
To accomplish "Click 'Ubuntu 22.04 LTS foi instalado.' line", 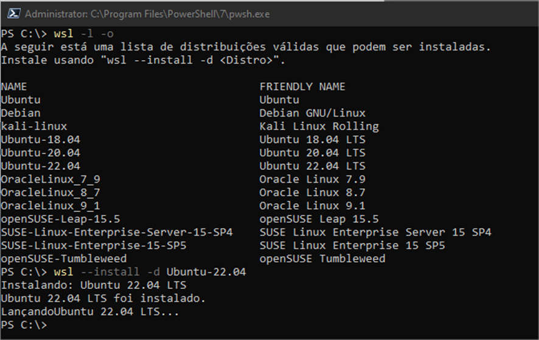I will (103, 299).
